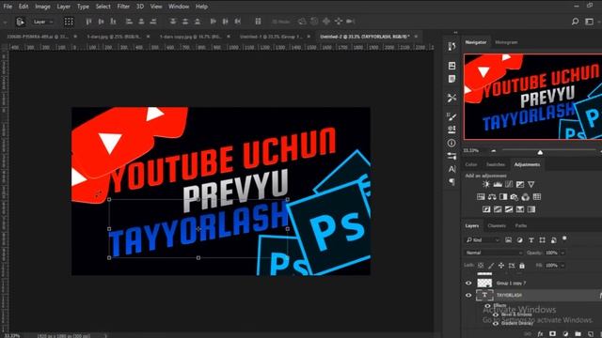
Task: Add an Invert adjustment
Action: (486, 209)
